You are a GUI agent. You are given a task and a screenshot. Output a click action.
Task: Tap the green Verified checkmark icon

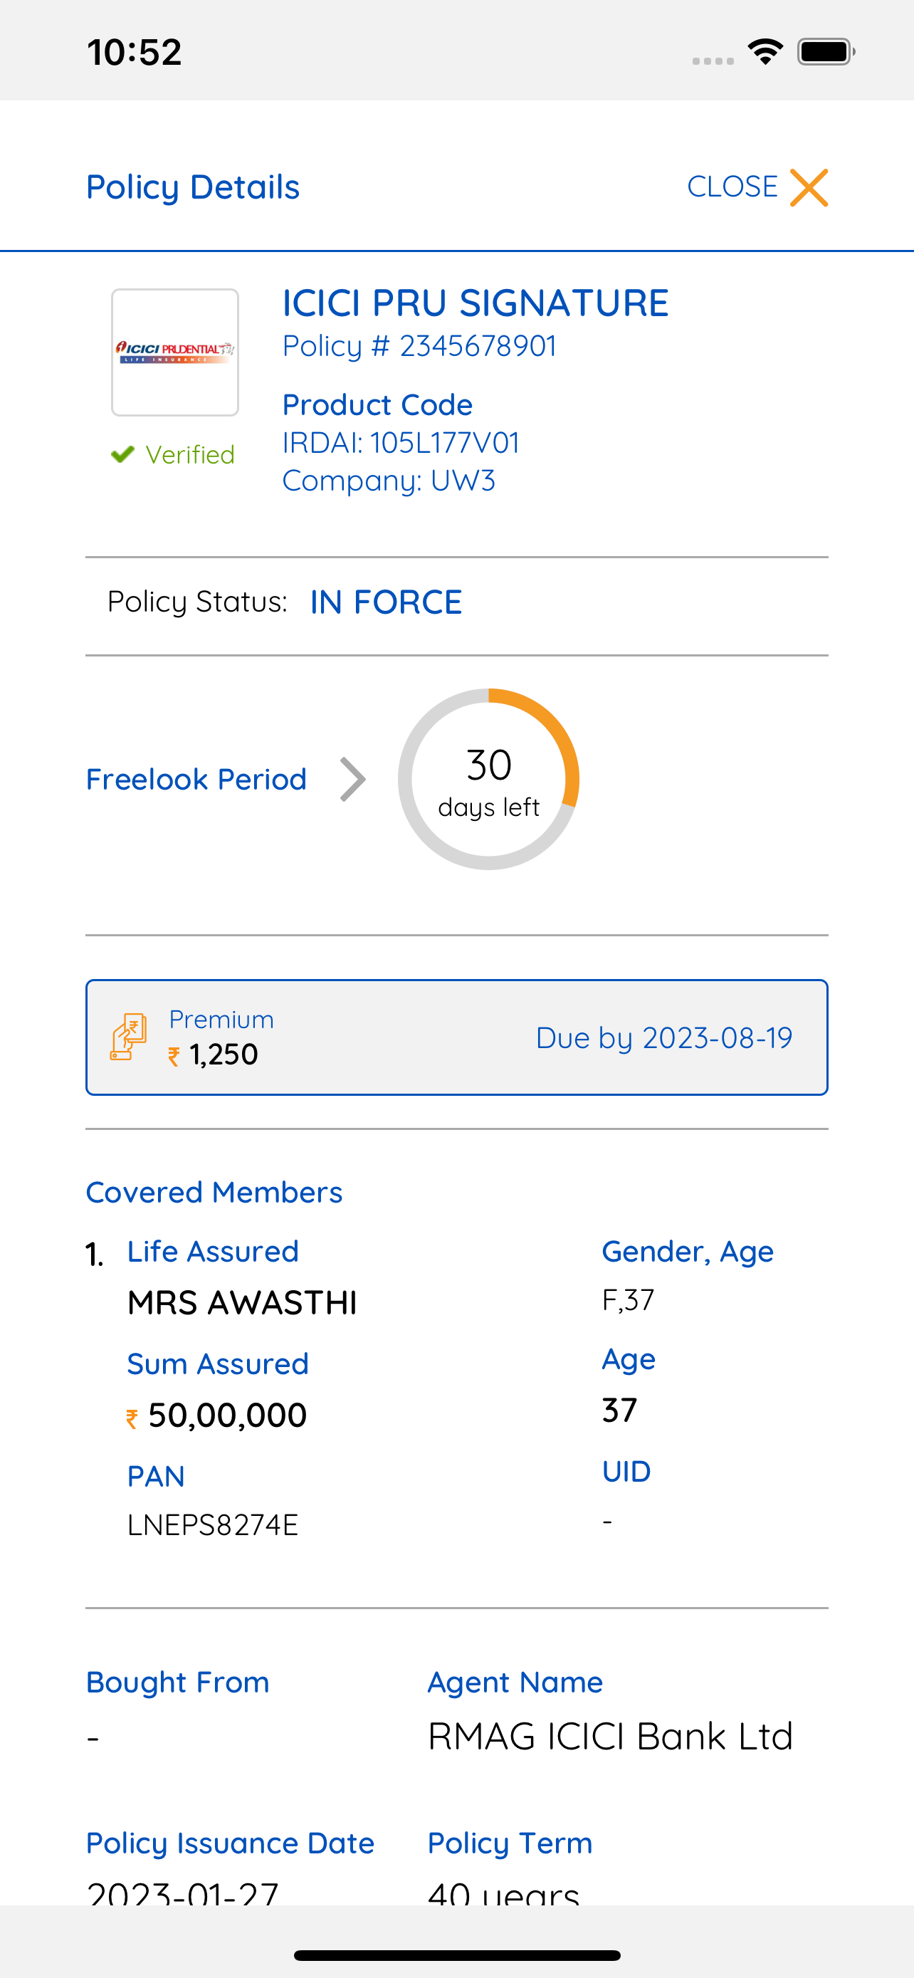tap(122, 454)
